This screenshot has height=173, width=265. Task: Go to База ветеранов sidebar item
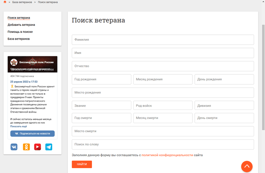pyautogui.click(x=19, y=39)
